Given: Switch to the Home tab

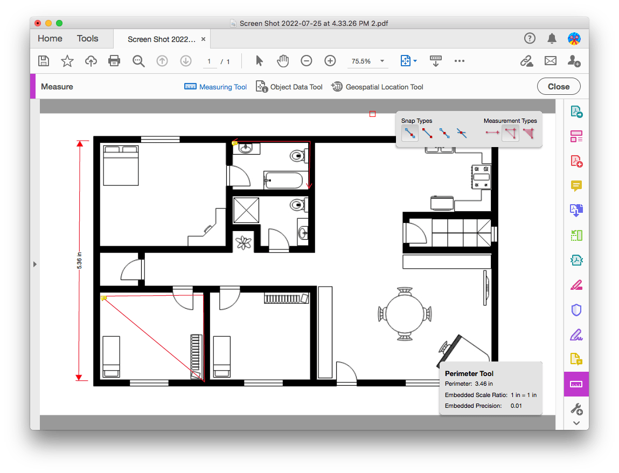Looking at the screenshot, I should [50, 38].
